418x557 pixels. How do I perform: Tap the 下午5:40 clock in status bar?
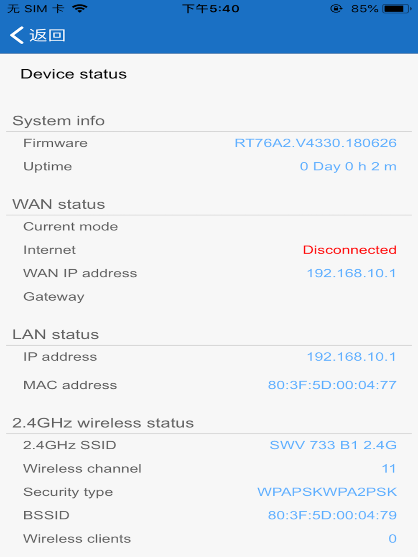coord(211,8)
